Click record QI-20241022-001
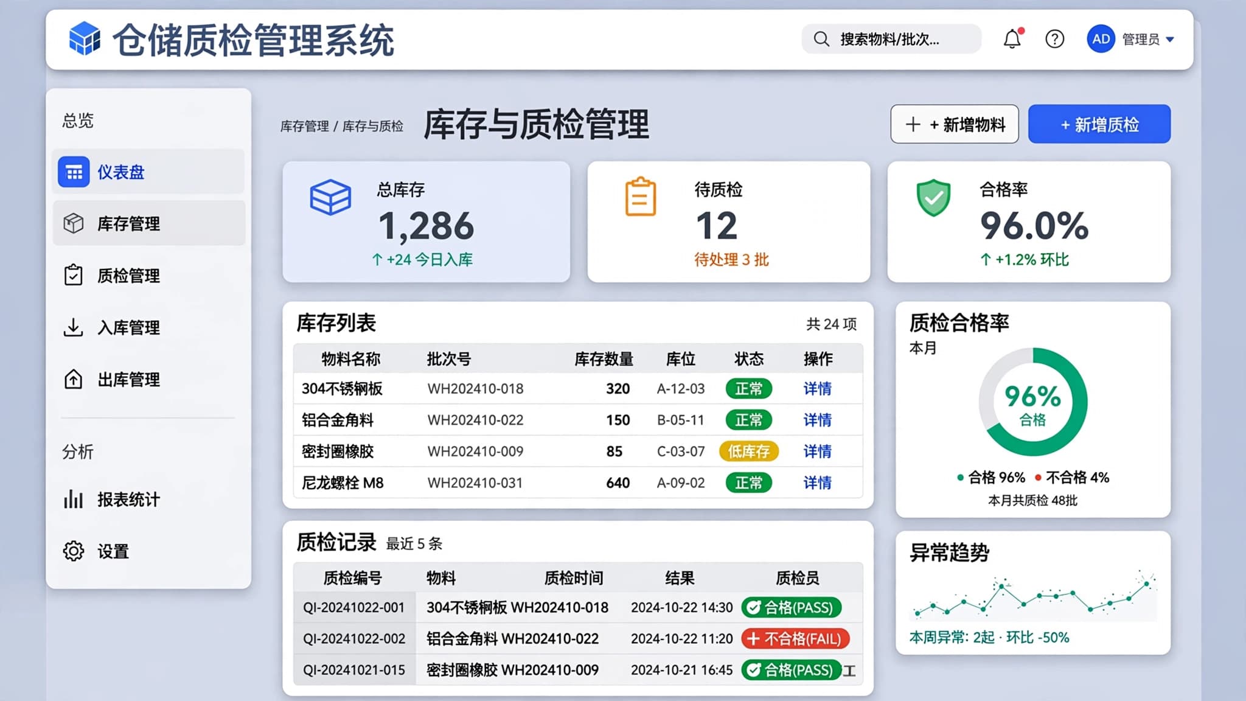The image size is (1246, 701). click(353, 608)
